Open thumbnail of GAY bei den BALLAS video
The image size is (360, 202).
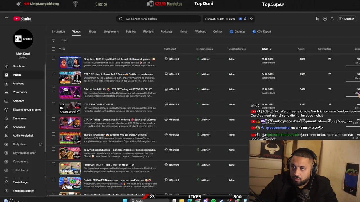click(70, 92)
